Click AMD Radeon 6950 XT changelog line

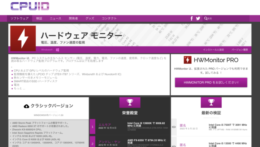pyautogui.click(x=40, y=126)
